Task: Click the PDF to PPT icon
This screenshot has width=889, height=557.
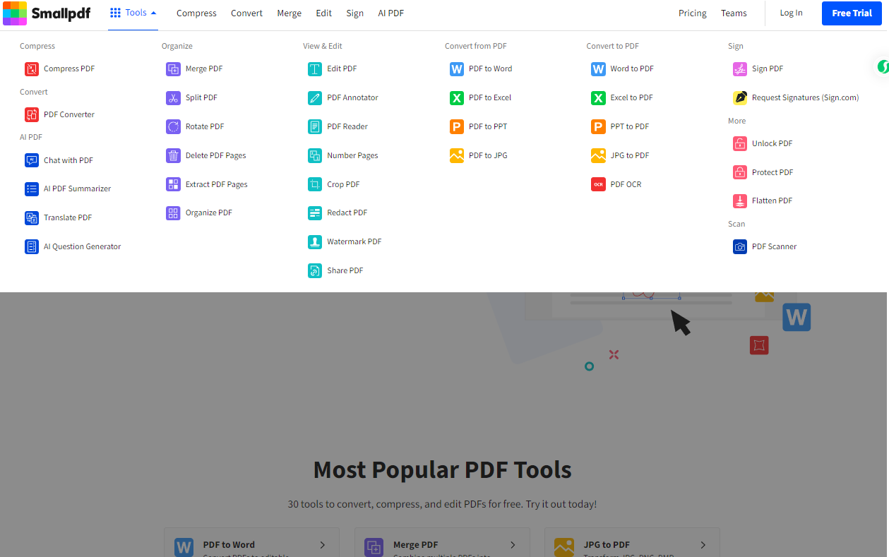Action: 457,126
